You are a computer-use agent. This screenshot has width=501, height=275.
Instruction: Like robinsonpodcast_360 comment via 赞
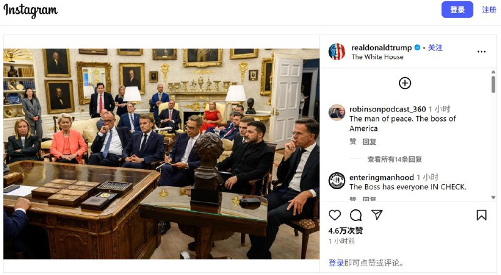(353, 142)
